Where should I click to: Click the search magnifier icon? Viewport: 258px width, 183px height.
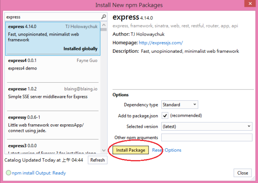tap(103, 17)
